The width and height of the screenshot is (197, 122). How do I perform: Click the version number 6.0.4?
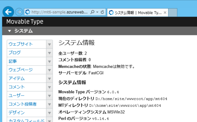(x=113, y=92)
